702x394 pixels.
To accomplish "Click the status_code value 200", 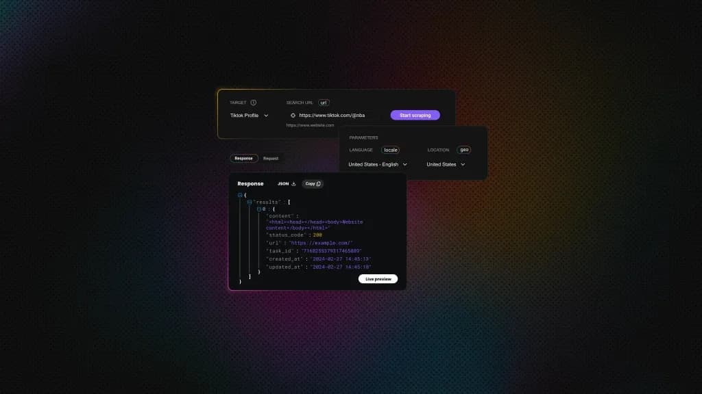I will click(317, 235).
